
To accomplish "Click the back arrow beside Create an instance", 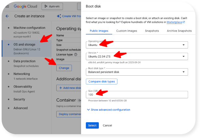I will click(x=7, y=16).
